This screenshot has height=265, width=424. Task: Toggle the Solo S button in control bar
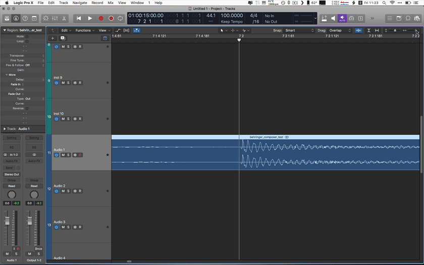(x=360, y=18)
